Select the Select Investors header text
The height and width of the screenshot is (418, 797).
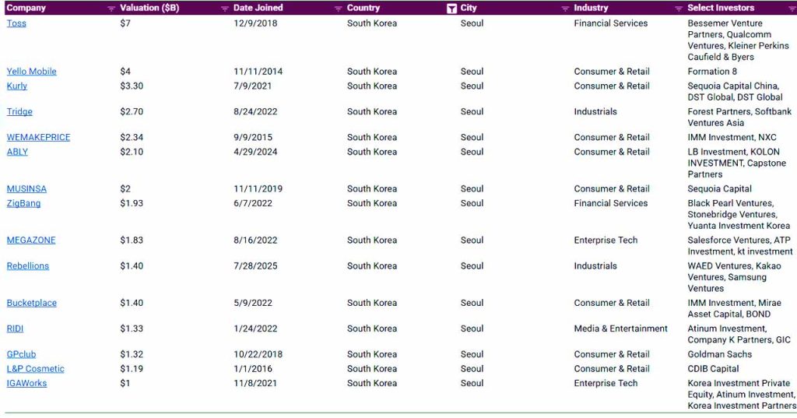point(721,8)
